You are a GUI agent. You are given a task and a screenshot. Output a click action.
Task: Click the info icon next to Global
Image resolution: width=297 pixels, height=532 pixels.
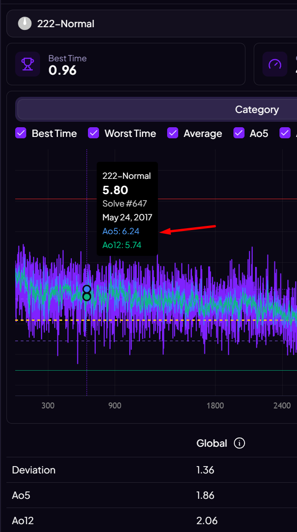pos(239,443)
